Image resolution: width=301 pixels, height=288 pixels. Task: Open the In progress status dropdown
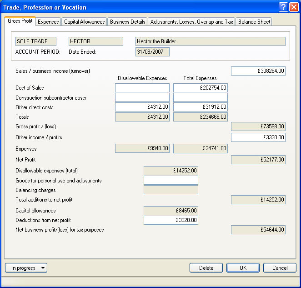coord(26,268)
